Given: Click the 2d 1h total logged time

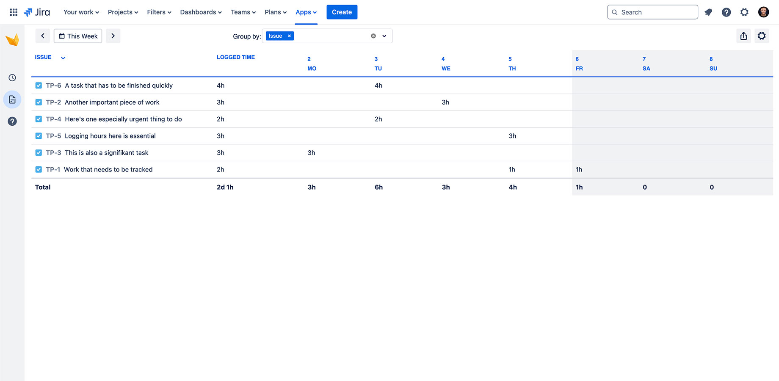Looking at the screenshot, I should (x=225, y=187).
